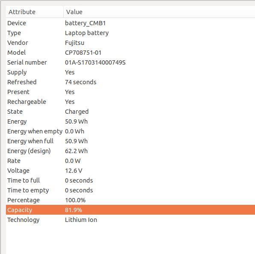Select the Model row CP708751-01
The width and height of the screenshot is (255, 254).
(130, 53)
